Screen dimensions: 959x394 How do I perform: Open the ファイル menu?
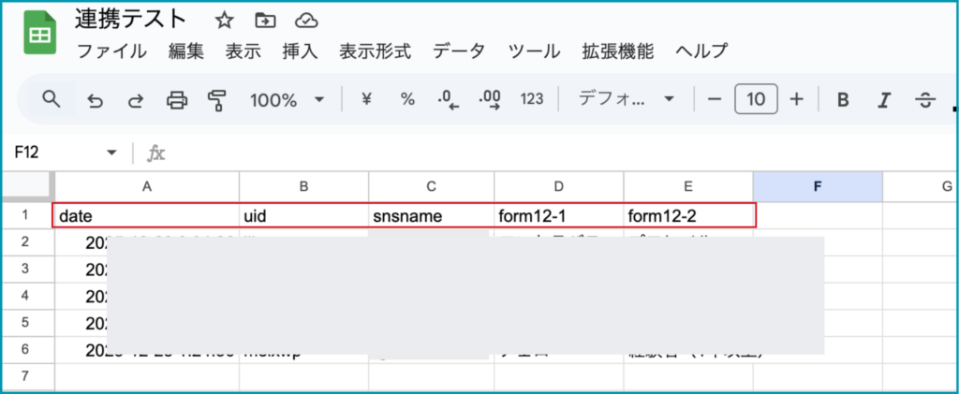pyautogui.click(x=111, y=51)
